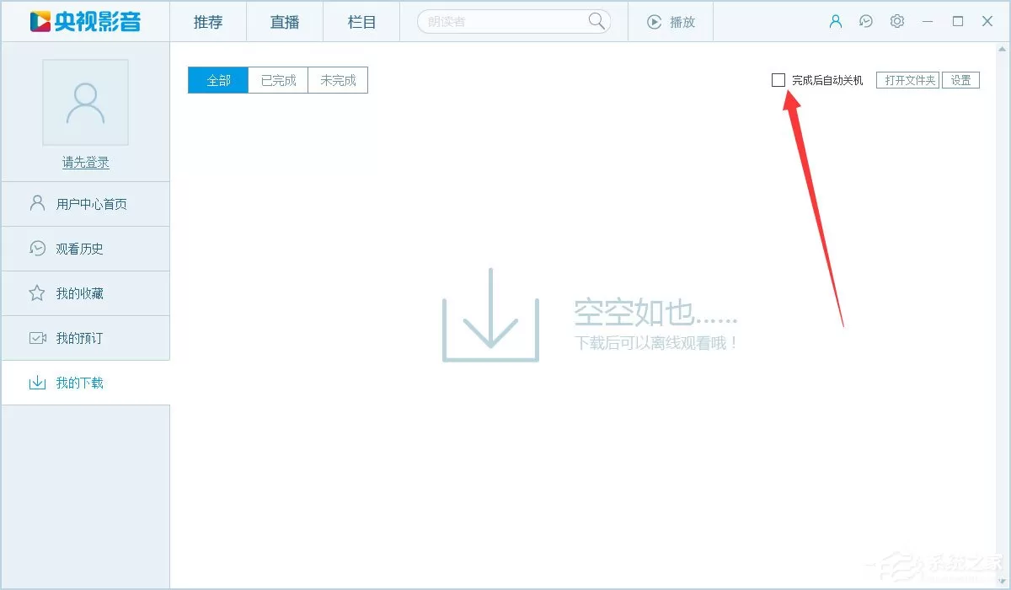This screenshot has width=1011, height=590.
Task: Maximize the 央视影音 window
Action: pos(958,22)
